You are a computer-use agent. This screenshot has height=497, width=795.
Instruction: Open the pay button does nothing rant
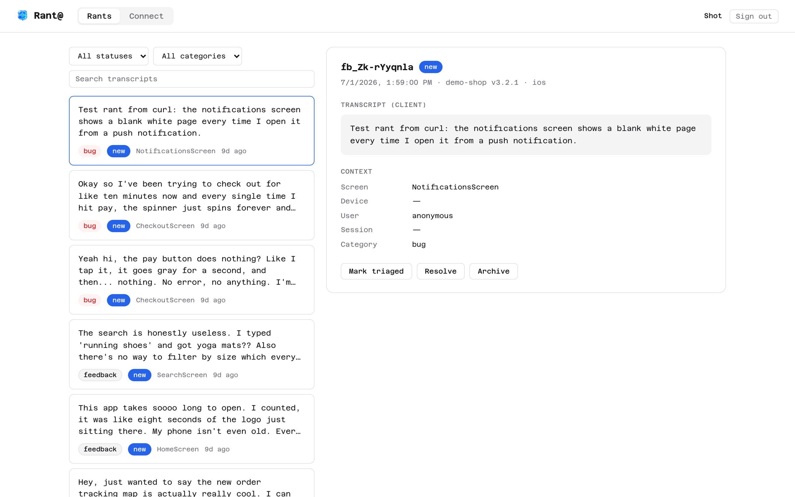pos(191,280)
